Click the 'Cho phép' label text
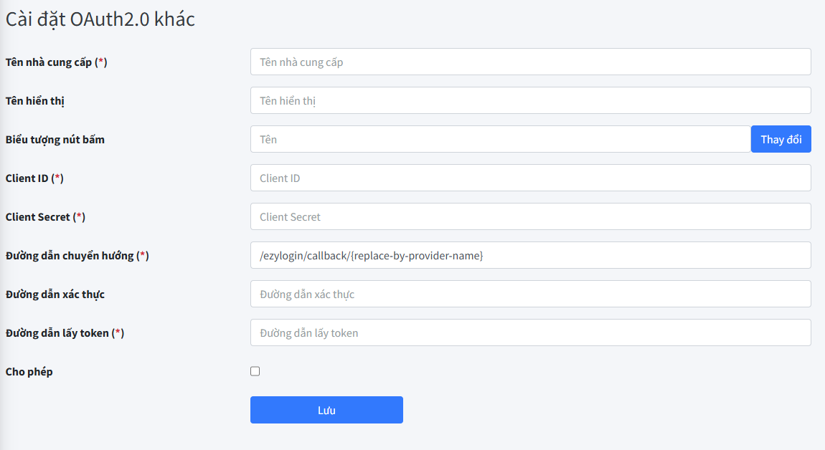This screenshot has width=825, height=450. coord(29,372)
